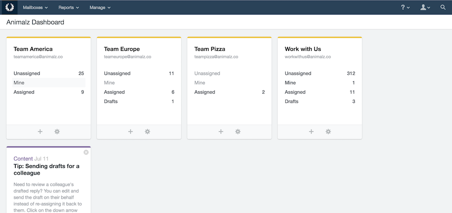
Task: Dismiss the drafts tip card
Action: [x=86, y=152]
